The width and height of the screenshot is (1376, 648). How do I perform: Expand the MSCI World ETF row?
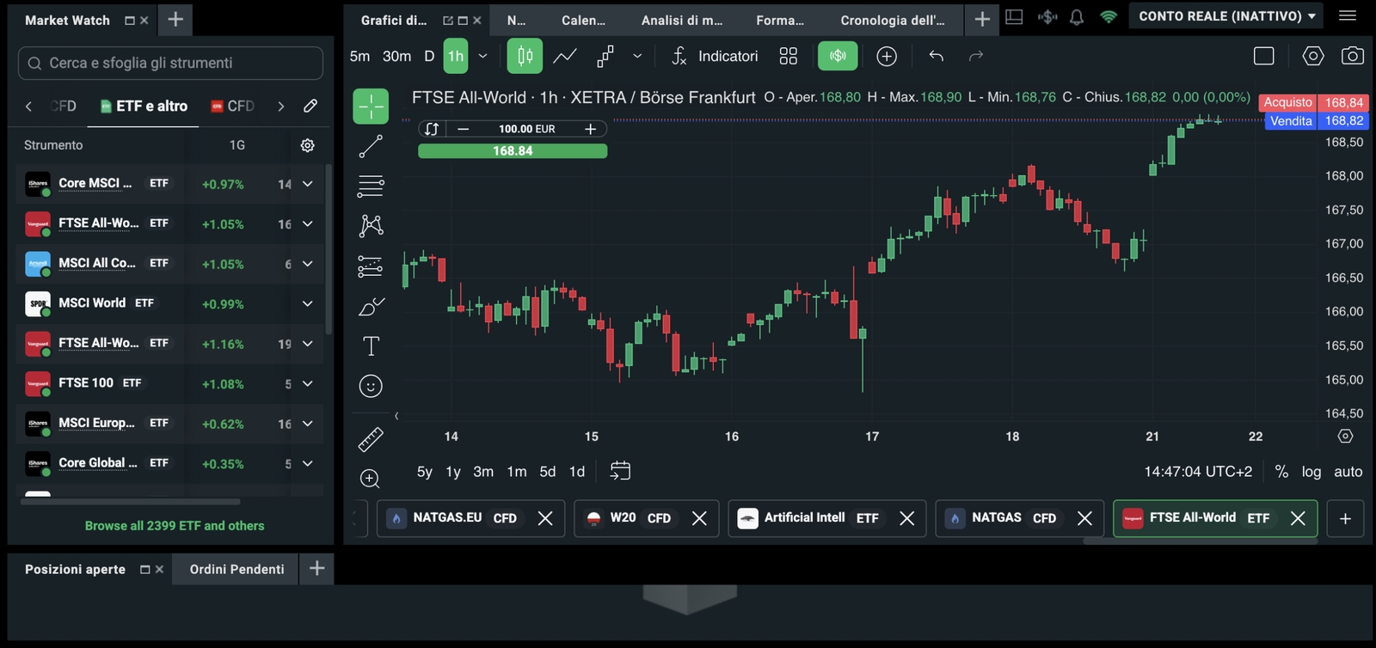(x=307, y=303)
